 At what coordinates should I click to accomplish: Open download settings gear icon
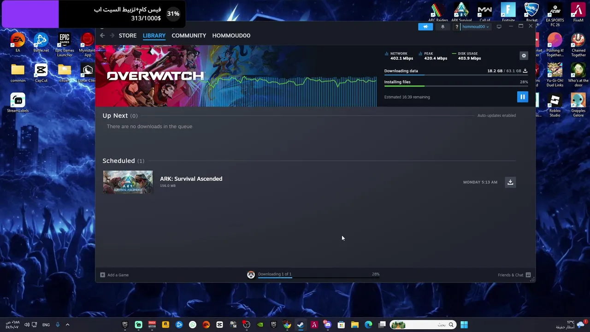coord(524,56)
